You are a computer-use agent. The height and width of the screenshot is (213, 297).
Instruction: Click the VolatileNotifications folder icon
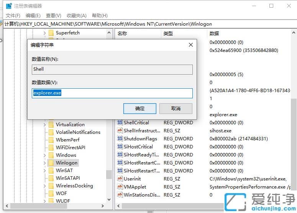click(51, 132)
